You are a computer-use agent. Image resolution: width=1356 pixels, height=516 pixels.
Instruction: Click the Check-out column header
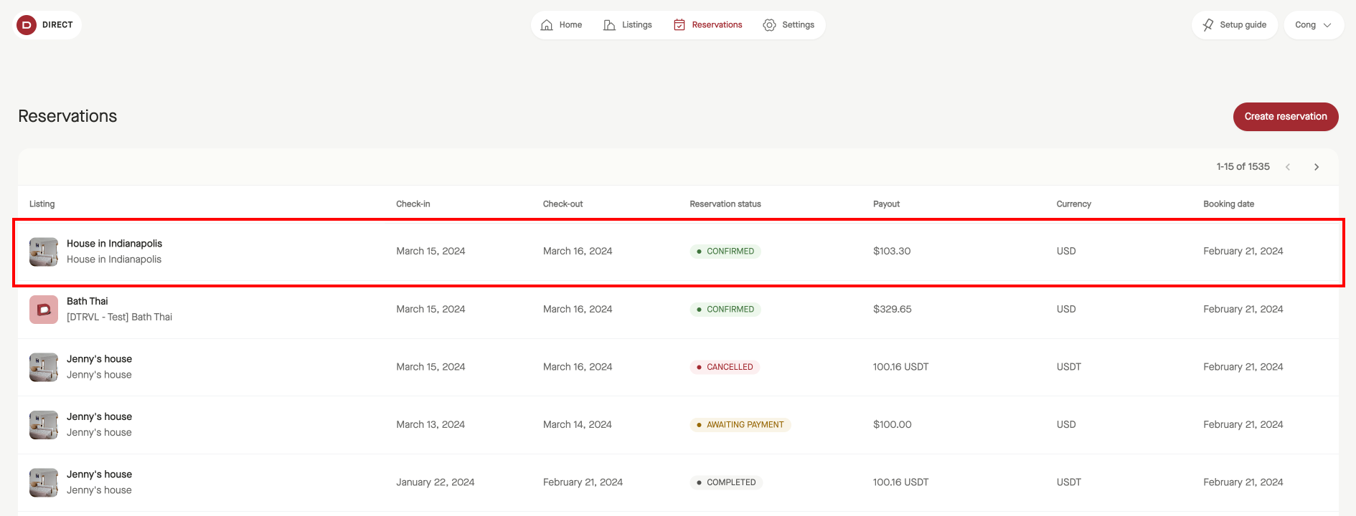click(x=563, y=204)
